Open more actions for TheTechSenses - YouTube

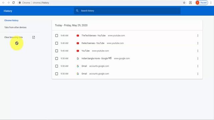tap(198, 36)
